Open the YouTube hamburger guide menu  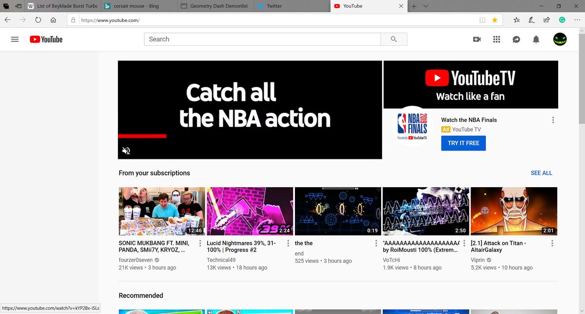(x=15, y=39)
